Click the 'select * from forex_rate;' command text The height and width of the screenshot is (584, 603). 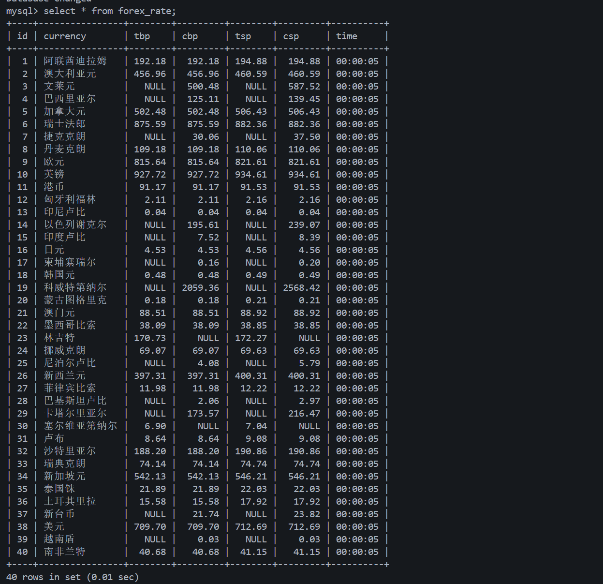tap(110, 11)
